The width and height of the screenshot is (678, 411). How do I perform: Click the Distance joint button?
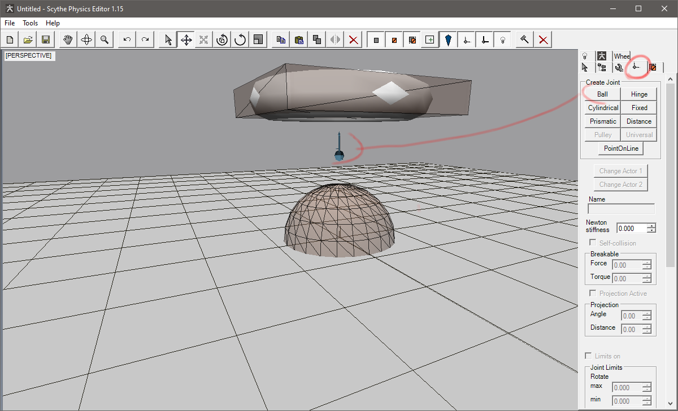639,121
